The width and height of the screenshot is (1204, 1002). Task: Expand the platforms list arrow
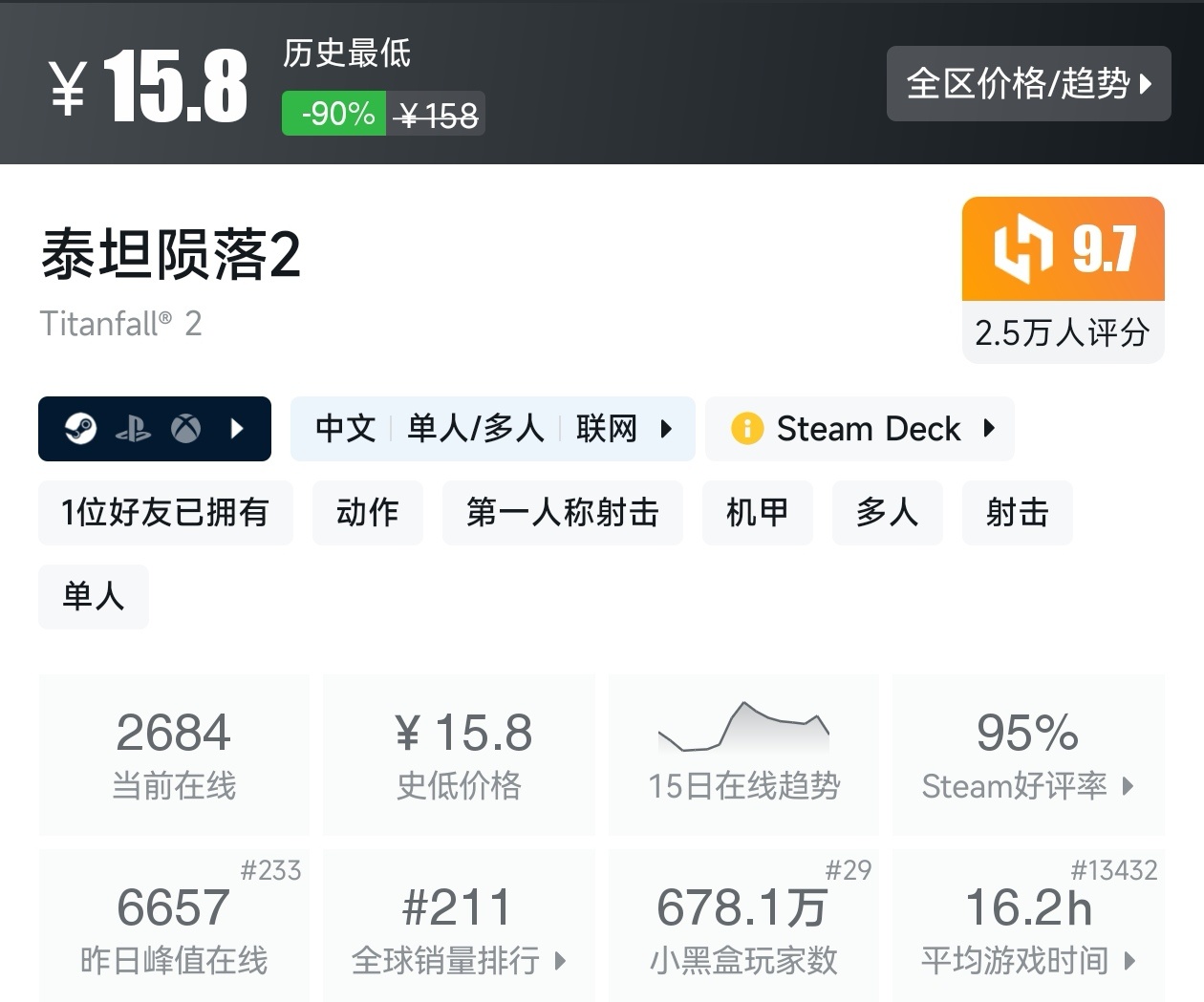tap(238, 429)
